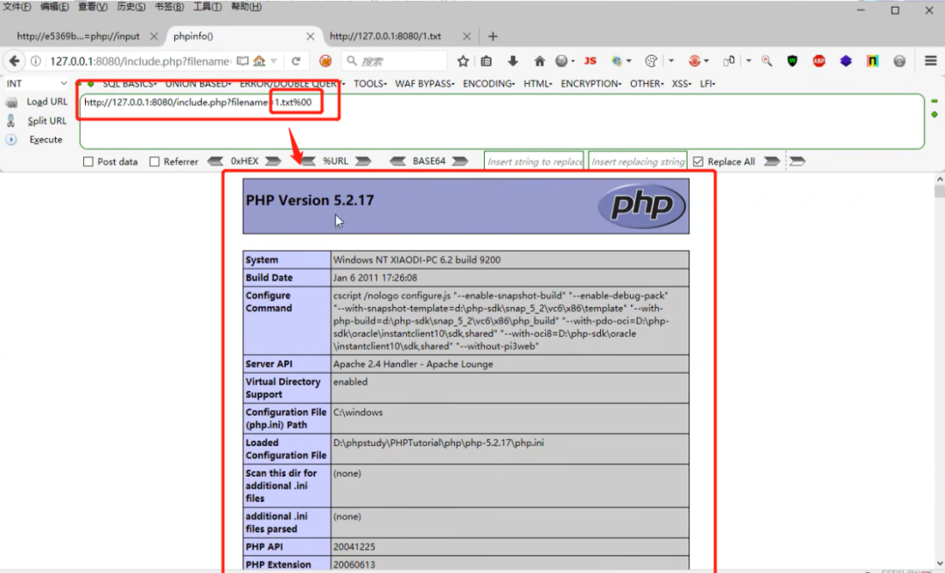Open the red ABP adblock icon
945x573 pixels.
pos(818,61)
